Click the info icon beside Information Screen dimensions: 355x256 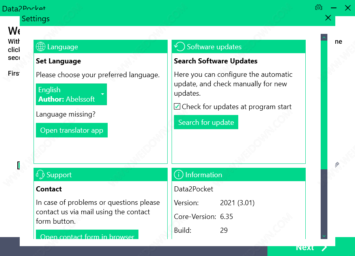[179, 175]
